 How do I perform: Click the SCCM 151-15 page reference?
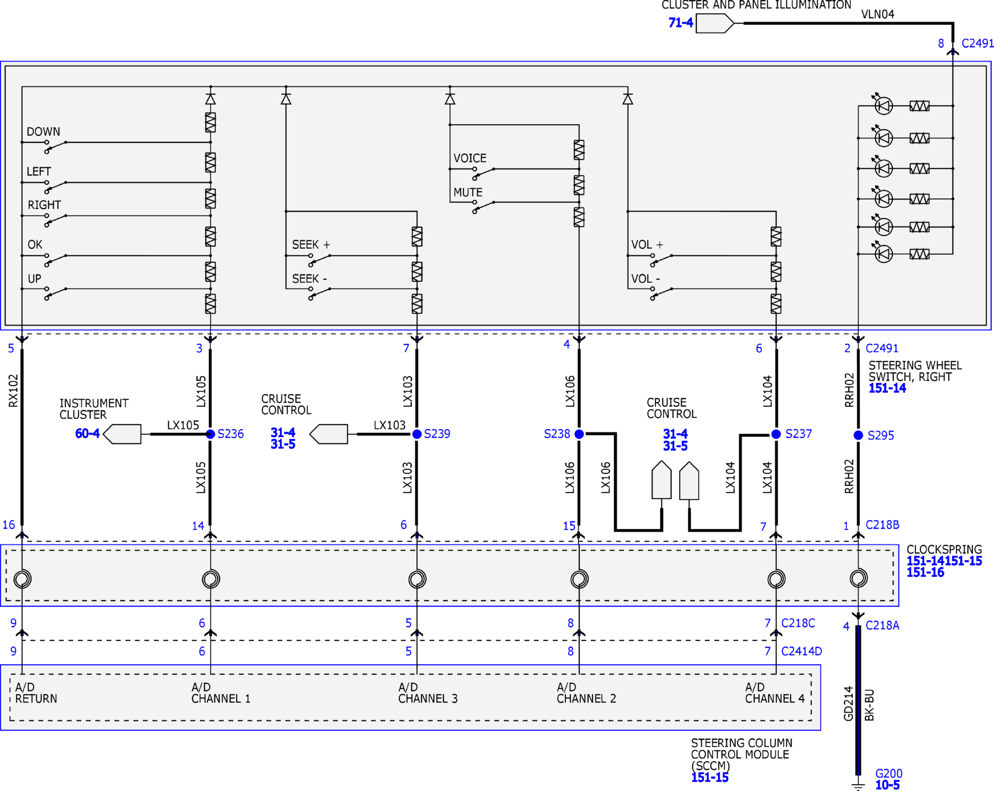(709, 777)
